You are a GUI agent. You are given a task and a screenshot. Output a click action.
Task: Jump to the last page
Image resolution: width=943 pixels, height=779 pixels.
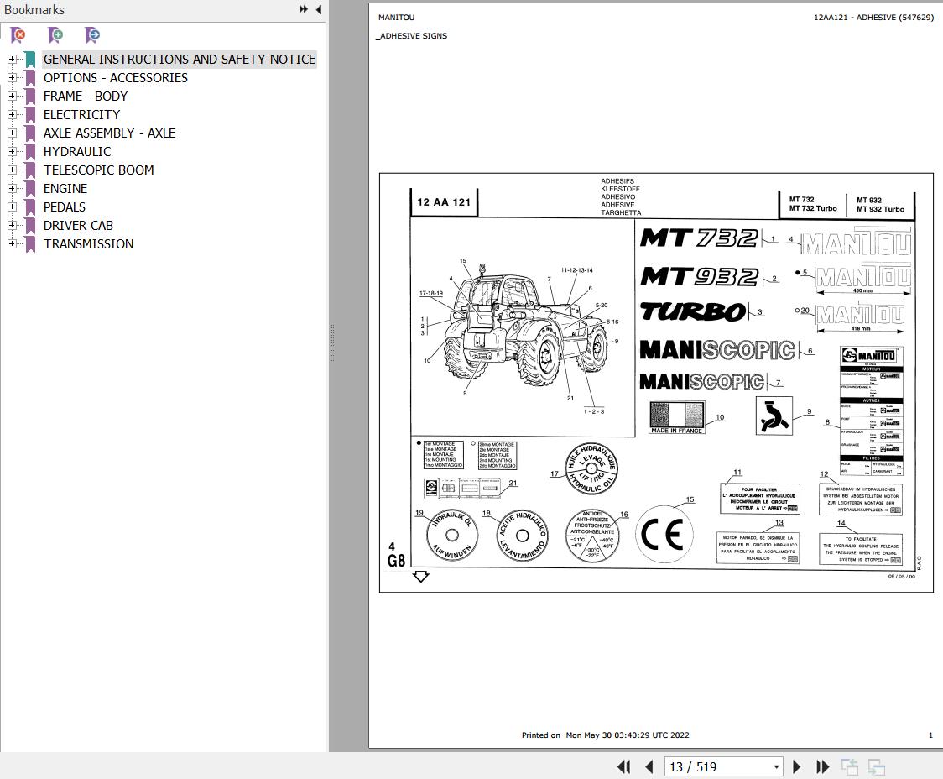point(822,766)
